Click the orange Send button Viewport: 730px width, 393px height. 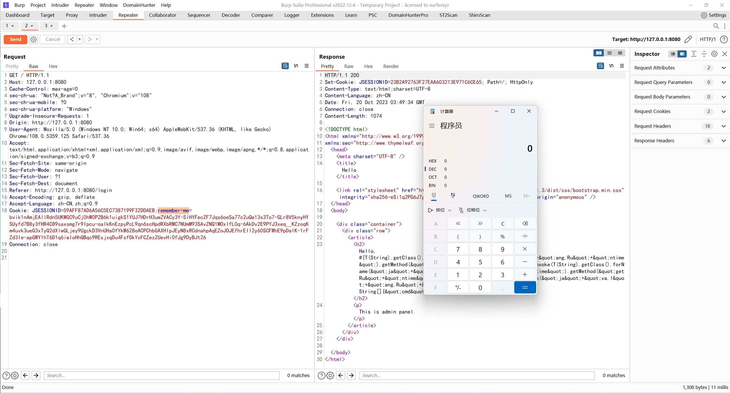pyautogui.click(x=15, y=40)
